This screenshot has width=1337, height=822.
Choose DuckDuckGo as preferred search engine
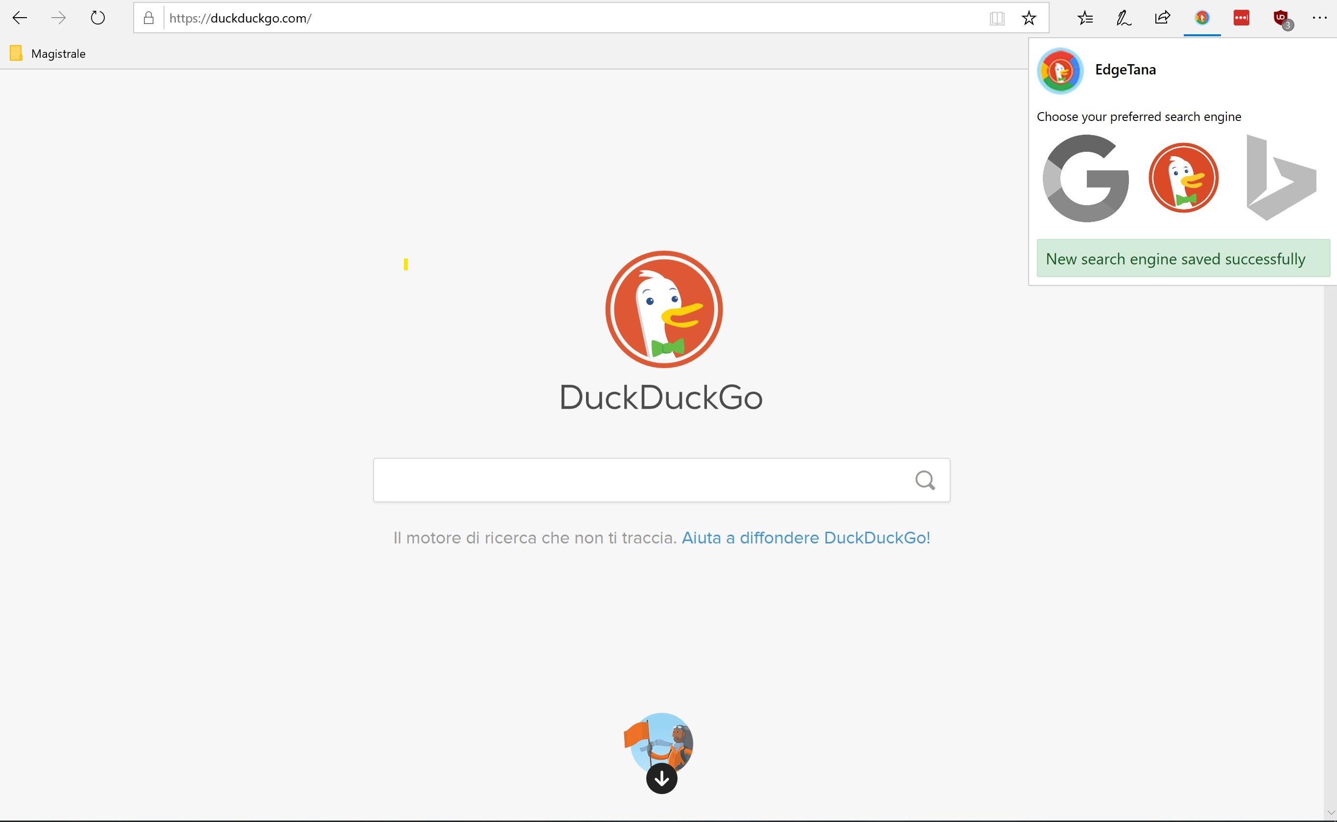1183,178
